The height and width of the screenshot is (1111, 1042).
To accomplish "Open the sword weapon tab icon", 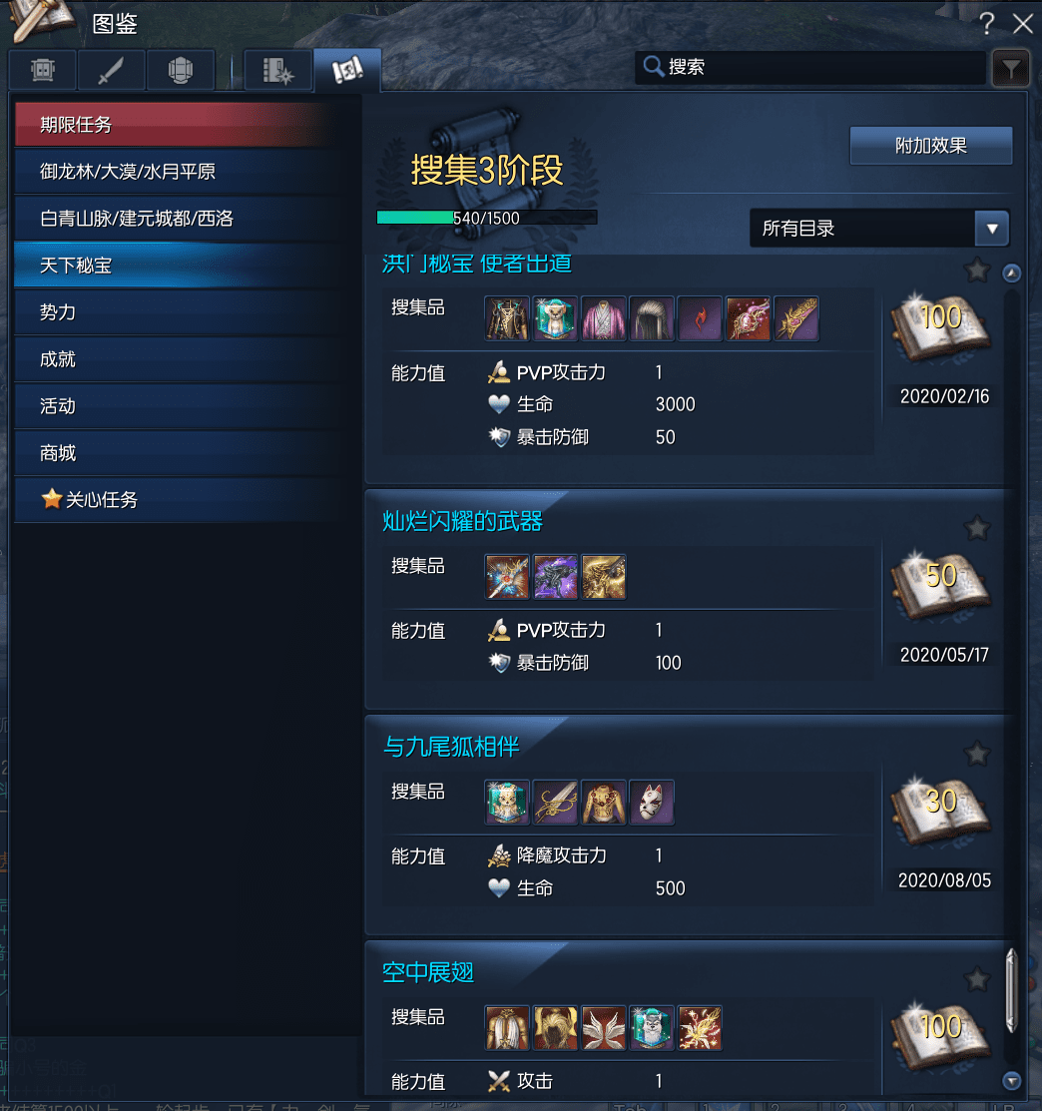I will click(111, 70).
